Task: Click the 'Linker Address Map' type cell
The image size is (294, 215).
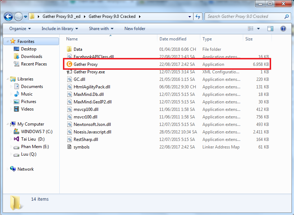Action: (221, 147)
